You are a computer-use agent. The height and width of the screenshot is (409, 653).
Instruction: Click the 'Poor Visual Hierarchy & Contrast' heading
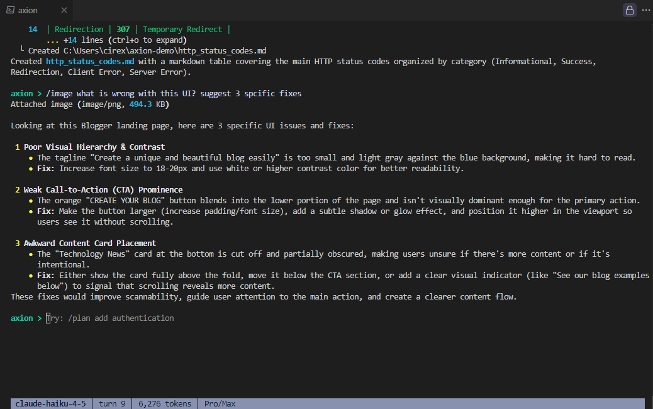pos(94,147)
